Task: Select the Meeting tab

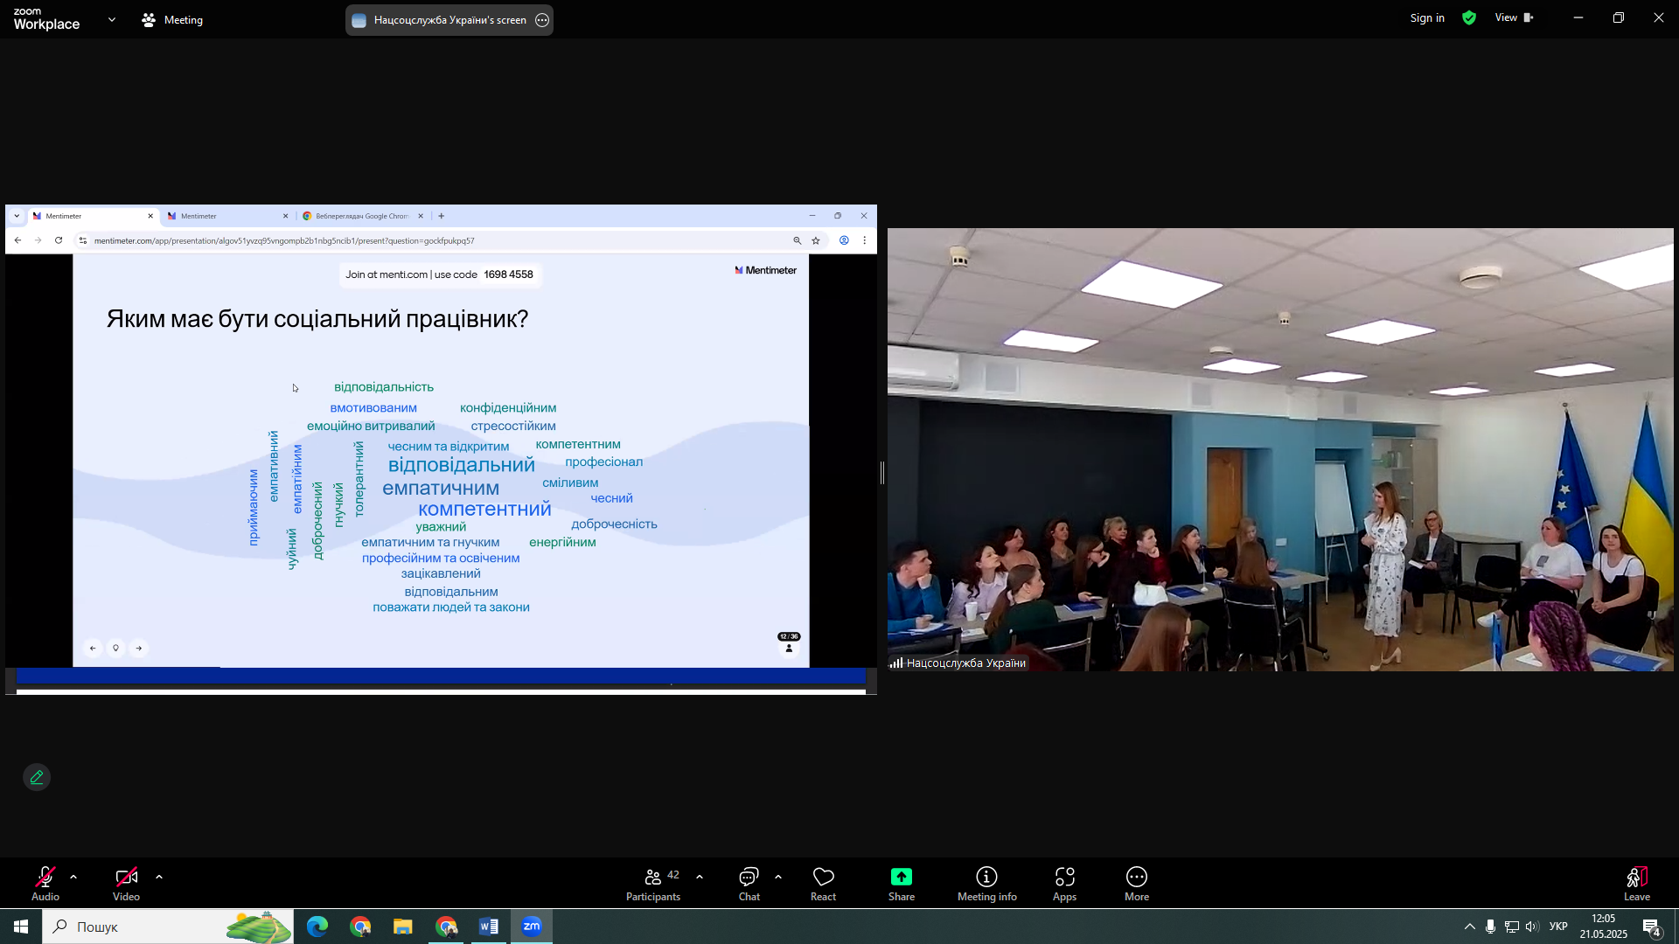Action: 173,19
